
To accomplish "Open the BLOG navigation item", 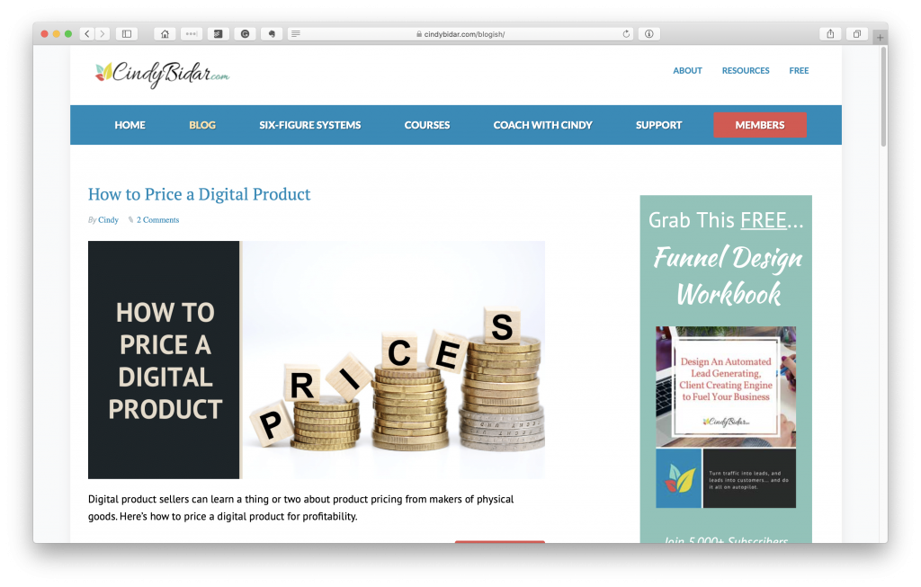I will point(202,125).
